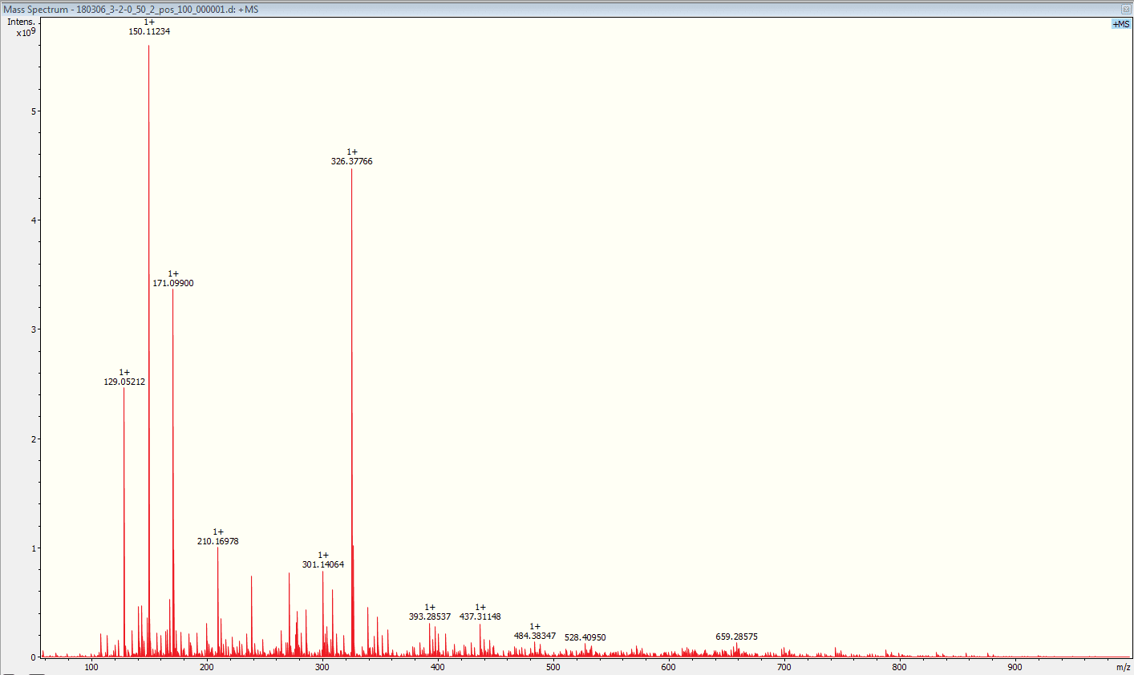Click the 900 tick on the m/z axis
Image resolution: width=1134 pixels, height=675 pixels.
(x=1015, y=667)
